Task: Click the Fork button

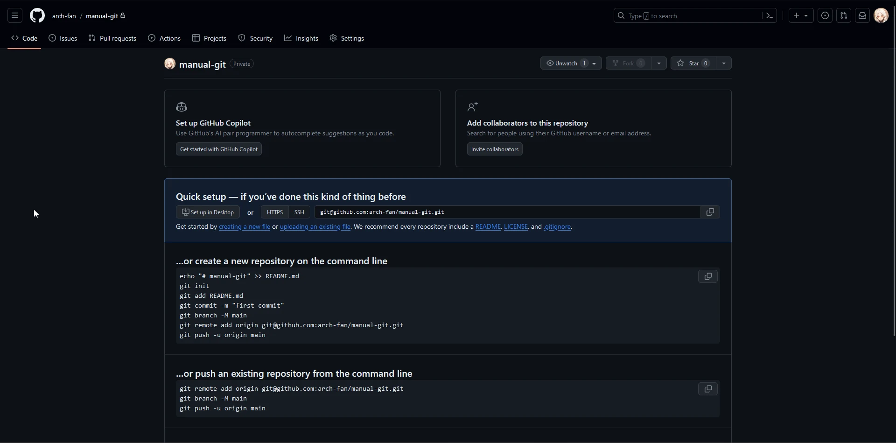Action: (628, 63)
